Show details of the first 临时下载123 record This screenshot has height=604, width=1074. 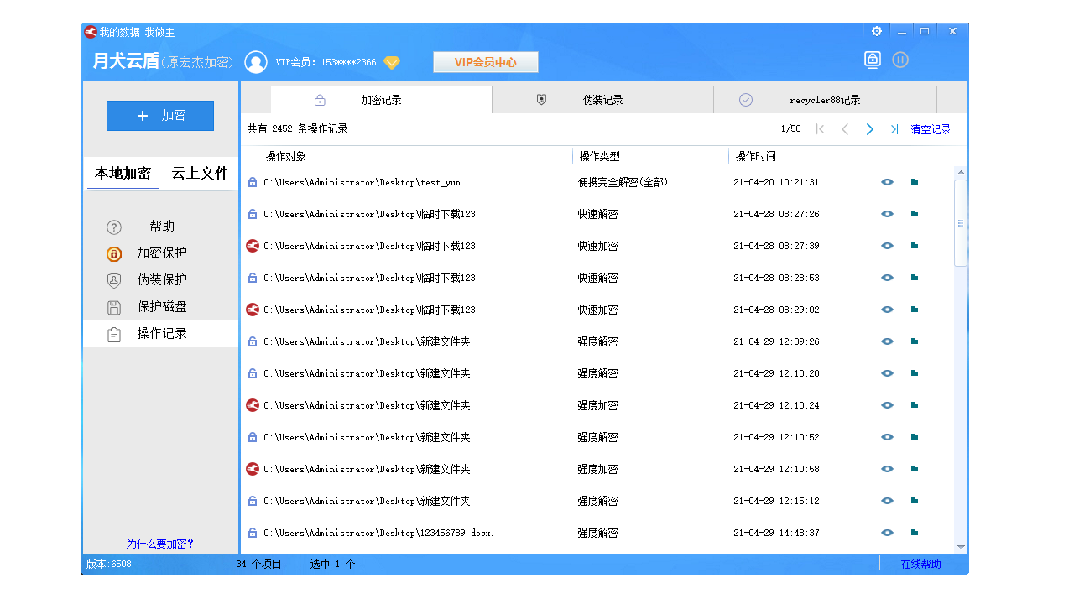(x=887, y=213)
